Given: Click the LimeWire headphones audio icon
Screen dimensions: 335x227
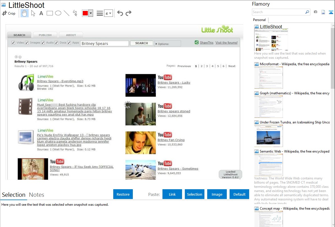Looking at the screenshot, I should (x=26, y=82).
